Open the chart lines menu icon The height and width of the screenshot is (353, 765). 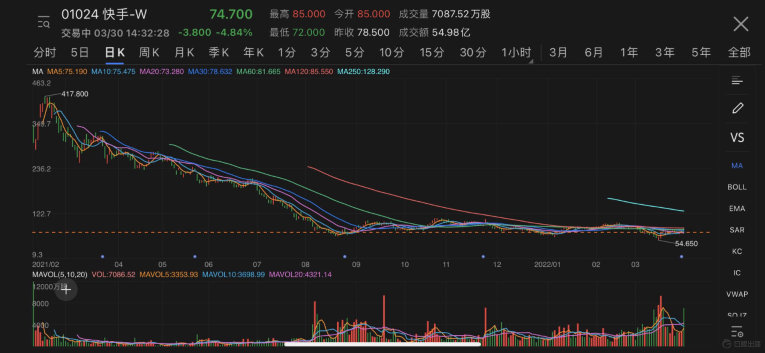[737, 80]
